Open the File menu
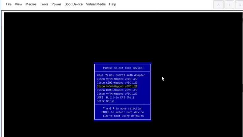 pos(9,4)
